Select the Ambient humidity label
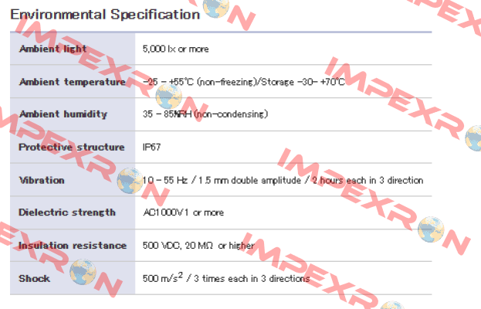The width and height of the screenshot is (481, 309). click(x=63, y=114)
